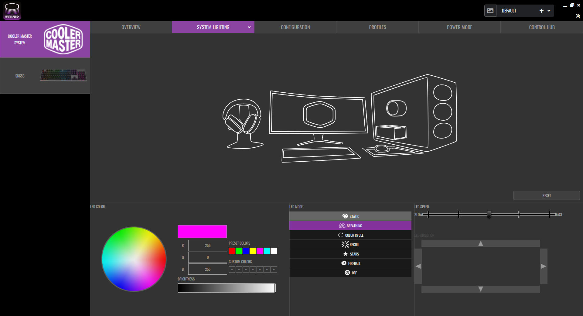Expand the System Lighting tab chevron

point(249,27)
